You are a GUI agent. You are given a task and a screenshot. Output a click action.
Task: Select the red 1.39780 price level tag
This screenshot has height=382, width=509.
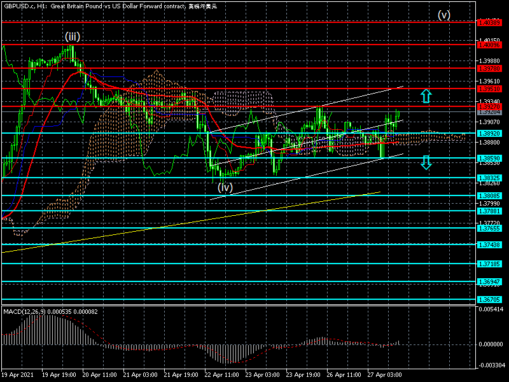(489, 68)
